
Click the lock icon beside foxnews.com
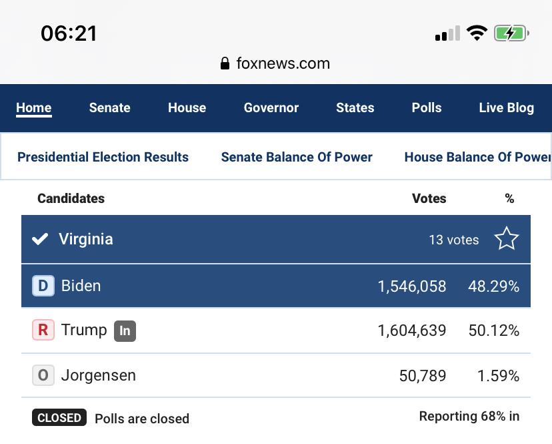(x=225, y=63)
